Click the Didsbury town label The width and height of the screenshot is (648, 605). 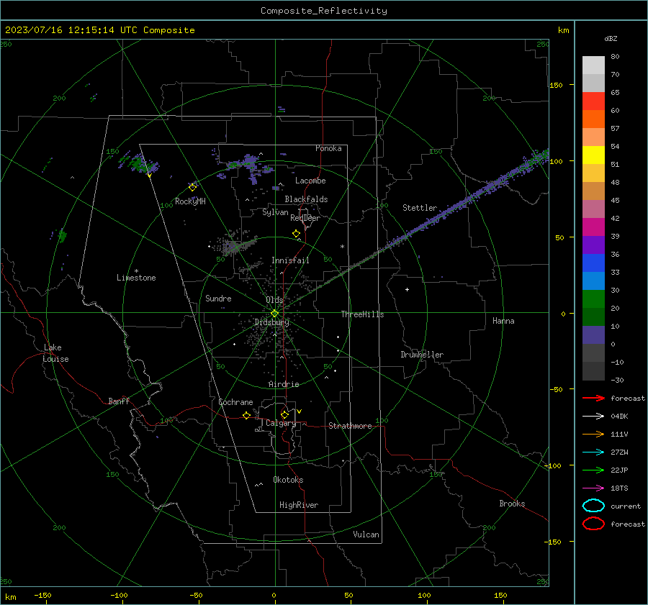point(272,322)
